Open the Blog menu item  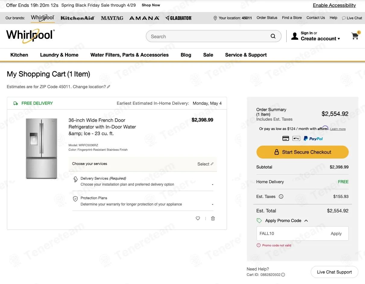click(x=186, y=55)
